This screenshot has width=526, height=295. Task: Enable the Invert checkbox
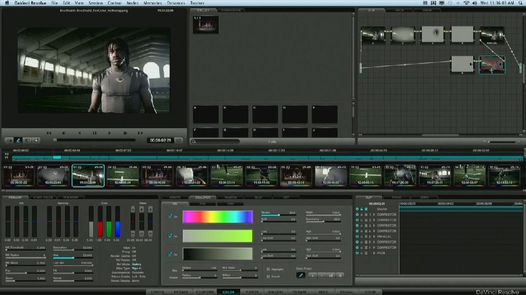pyautogui.click(x=268, y=276)
